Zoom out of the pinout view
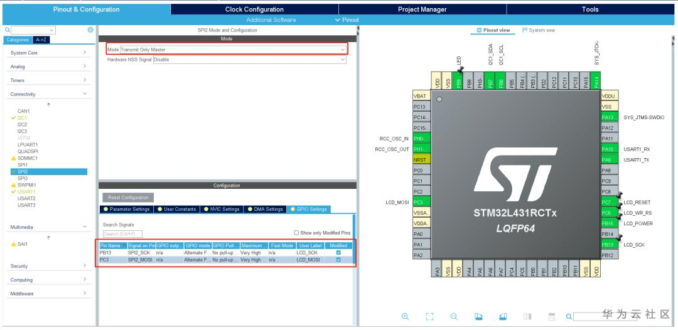This screenshot has height=330, width=678. [x=454, y=316]
